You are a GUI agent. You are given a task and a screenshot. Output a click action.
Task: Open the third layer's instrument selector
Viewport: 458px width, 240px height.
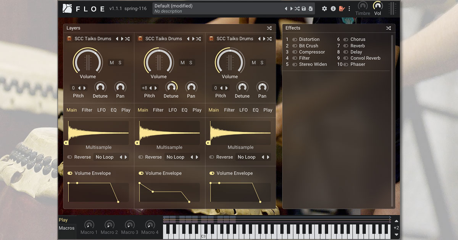[x=235, y=39]
